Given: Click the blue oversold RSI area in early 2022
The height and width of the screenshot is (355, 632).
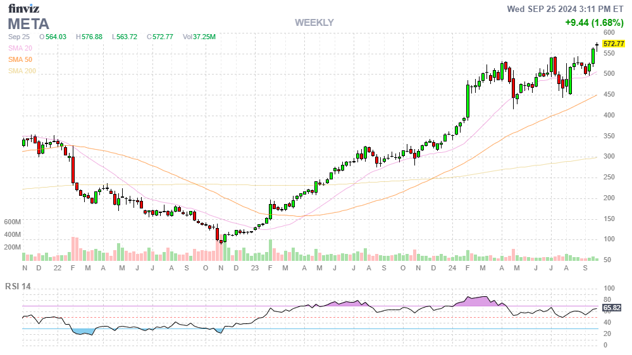Looking at the screenshot, I should pos(82,331).
